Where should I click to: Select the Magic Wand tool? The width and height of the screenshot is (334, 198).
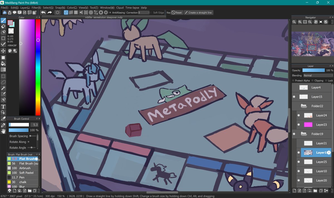3,88
